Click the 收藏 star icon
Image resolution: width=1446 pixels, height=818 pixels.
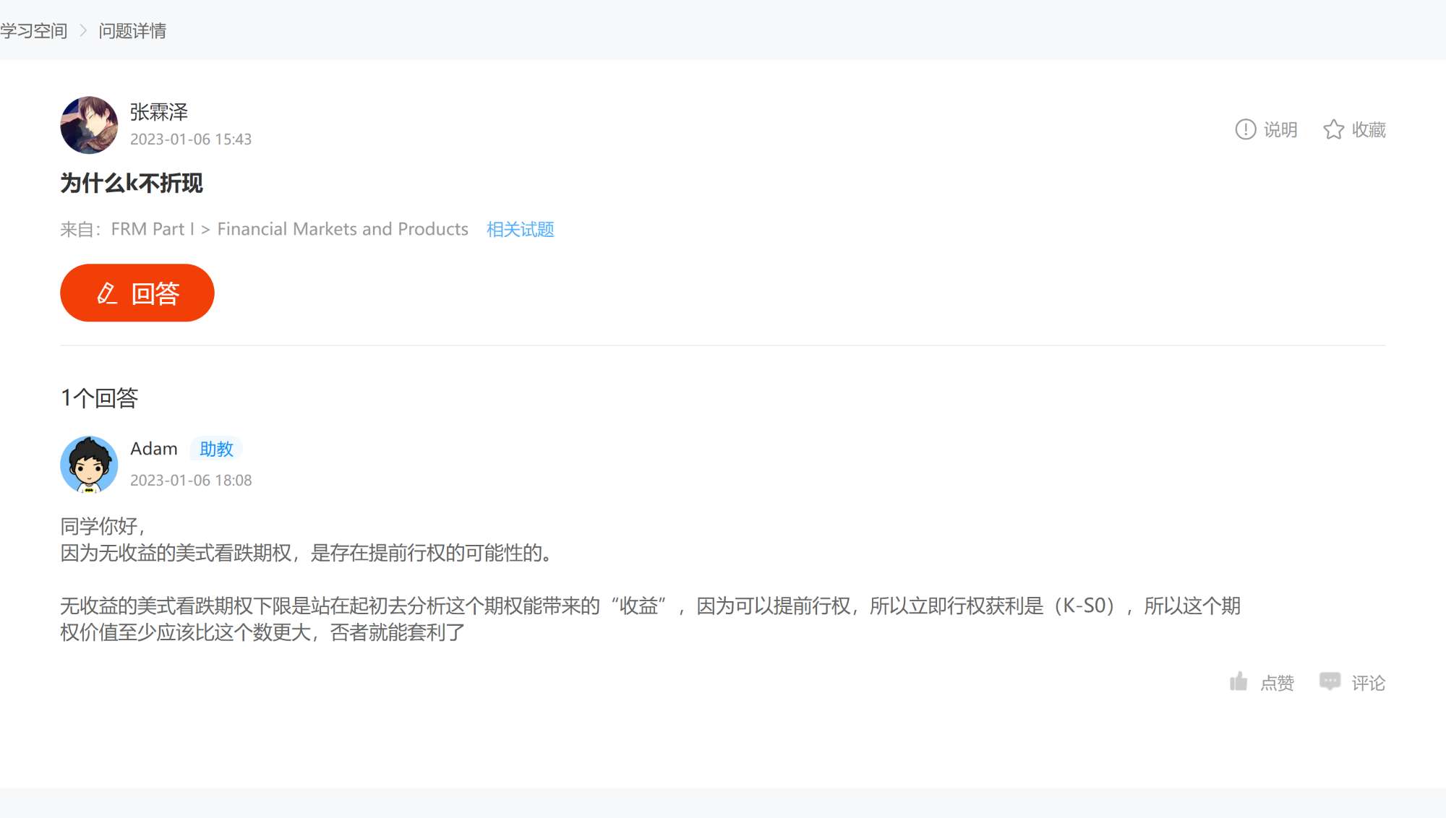[x=1333, y=129]
